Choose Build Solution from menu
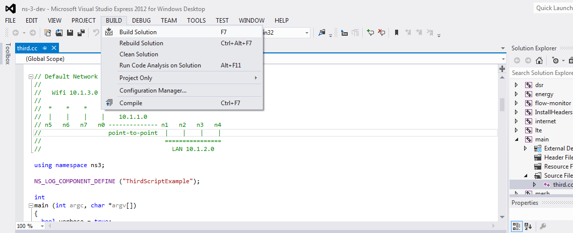 pyautogui.click(x=182, y=32)
